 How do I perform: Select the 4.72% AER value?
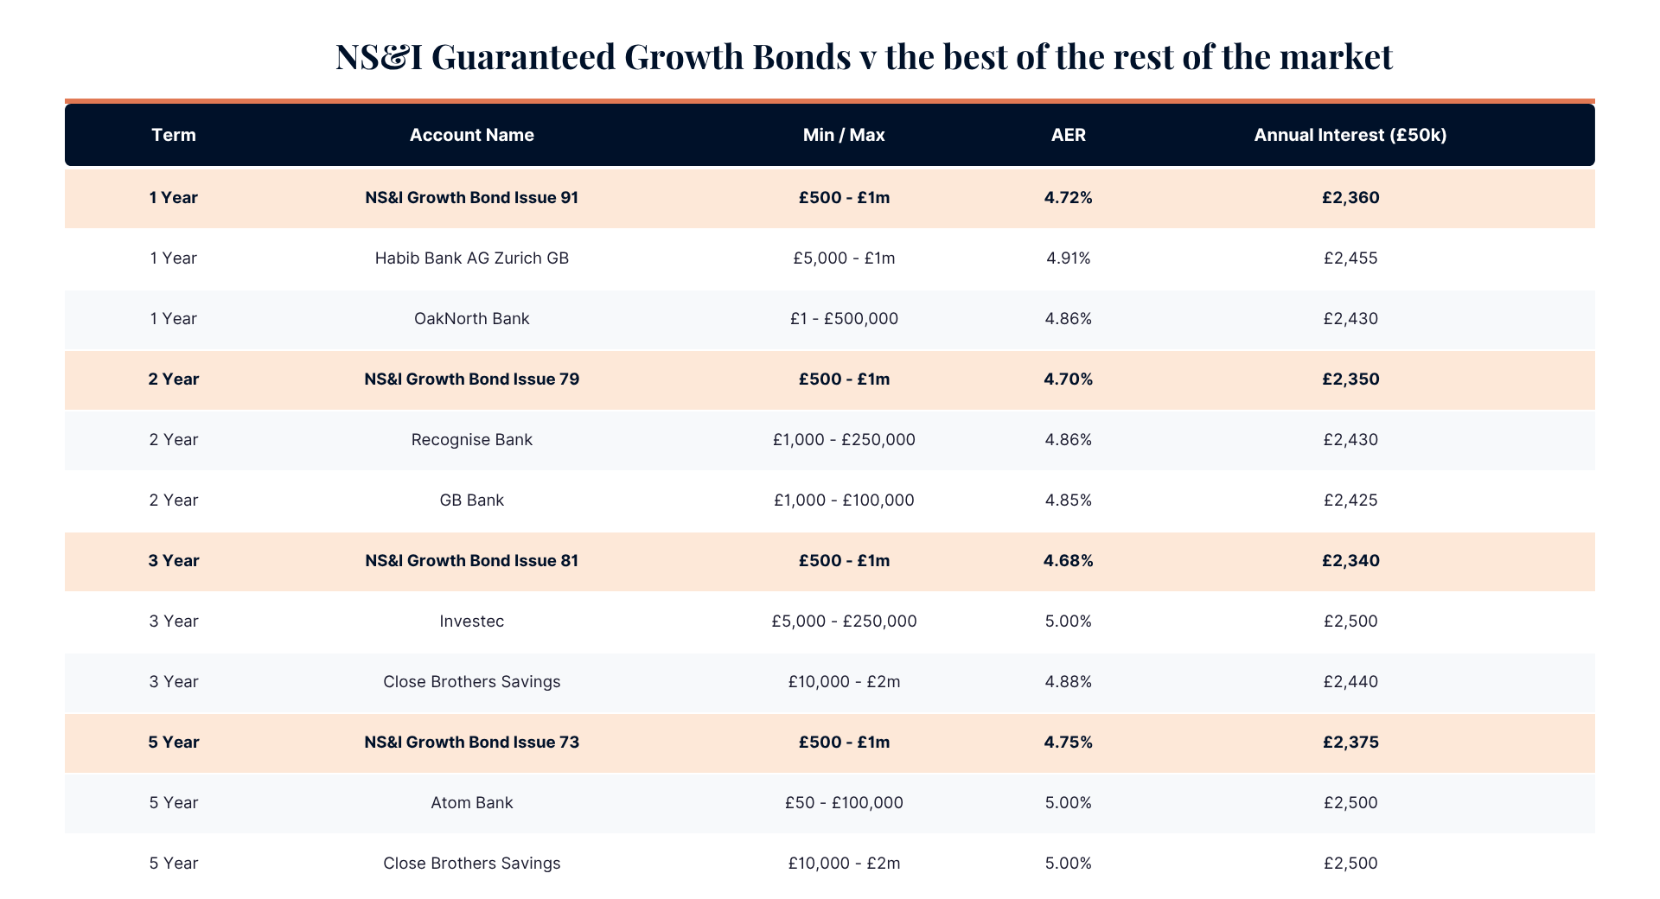tap(1069, 197)
